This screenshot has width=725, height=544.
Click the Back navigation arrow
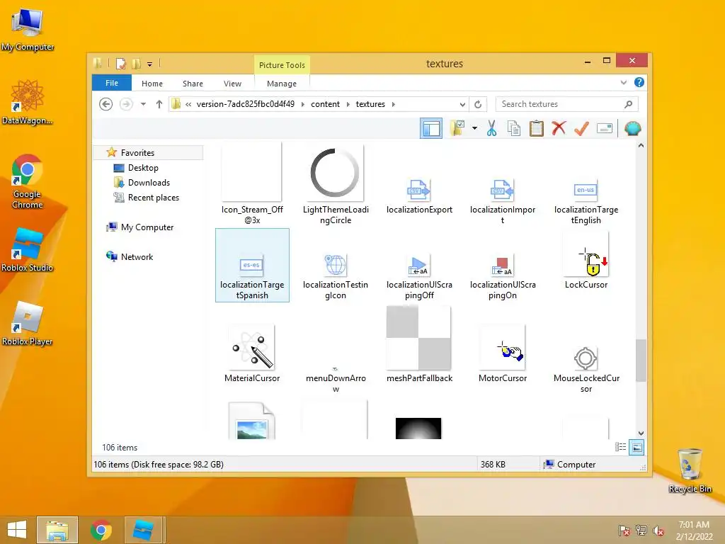point(106,104)
